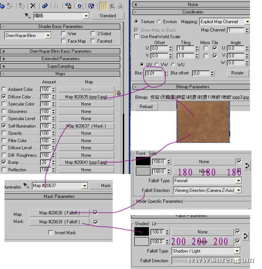The width and height of the screenshot is (262, 269).
Task: Toggle the Show Map in Viewport cube icon
Action: pyautogui.click(x=91, y=6)
